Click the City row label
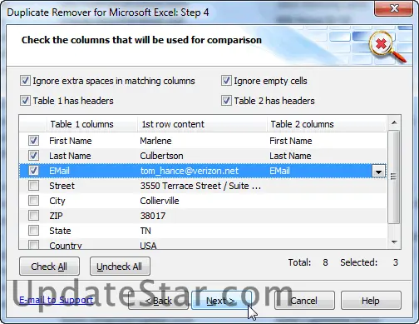419x324 pixels. pos(57,201)
